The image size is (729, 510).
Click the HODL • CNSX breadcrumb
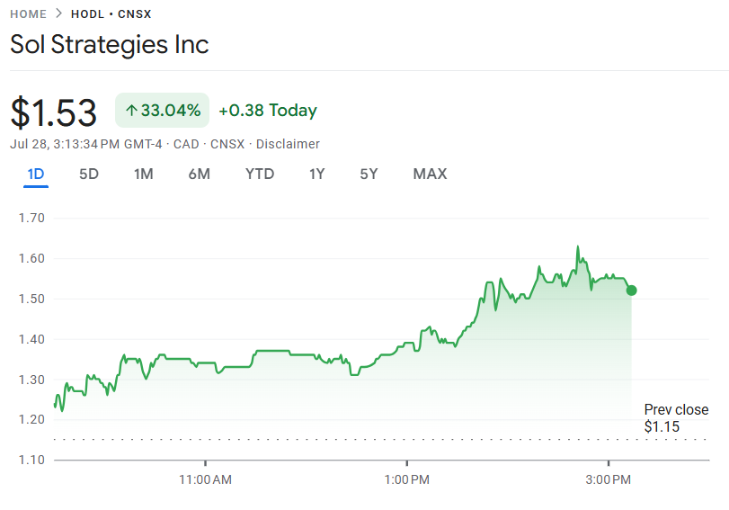(111, 14)
